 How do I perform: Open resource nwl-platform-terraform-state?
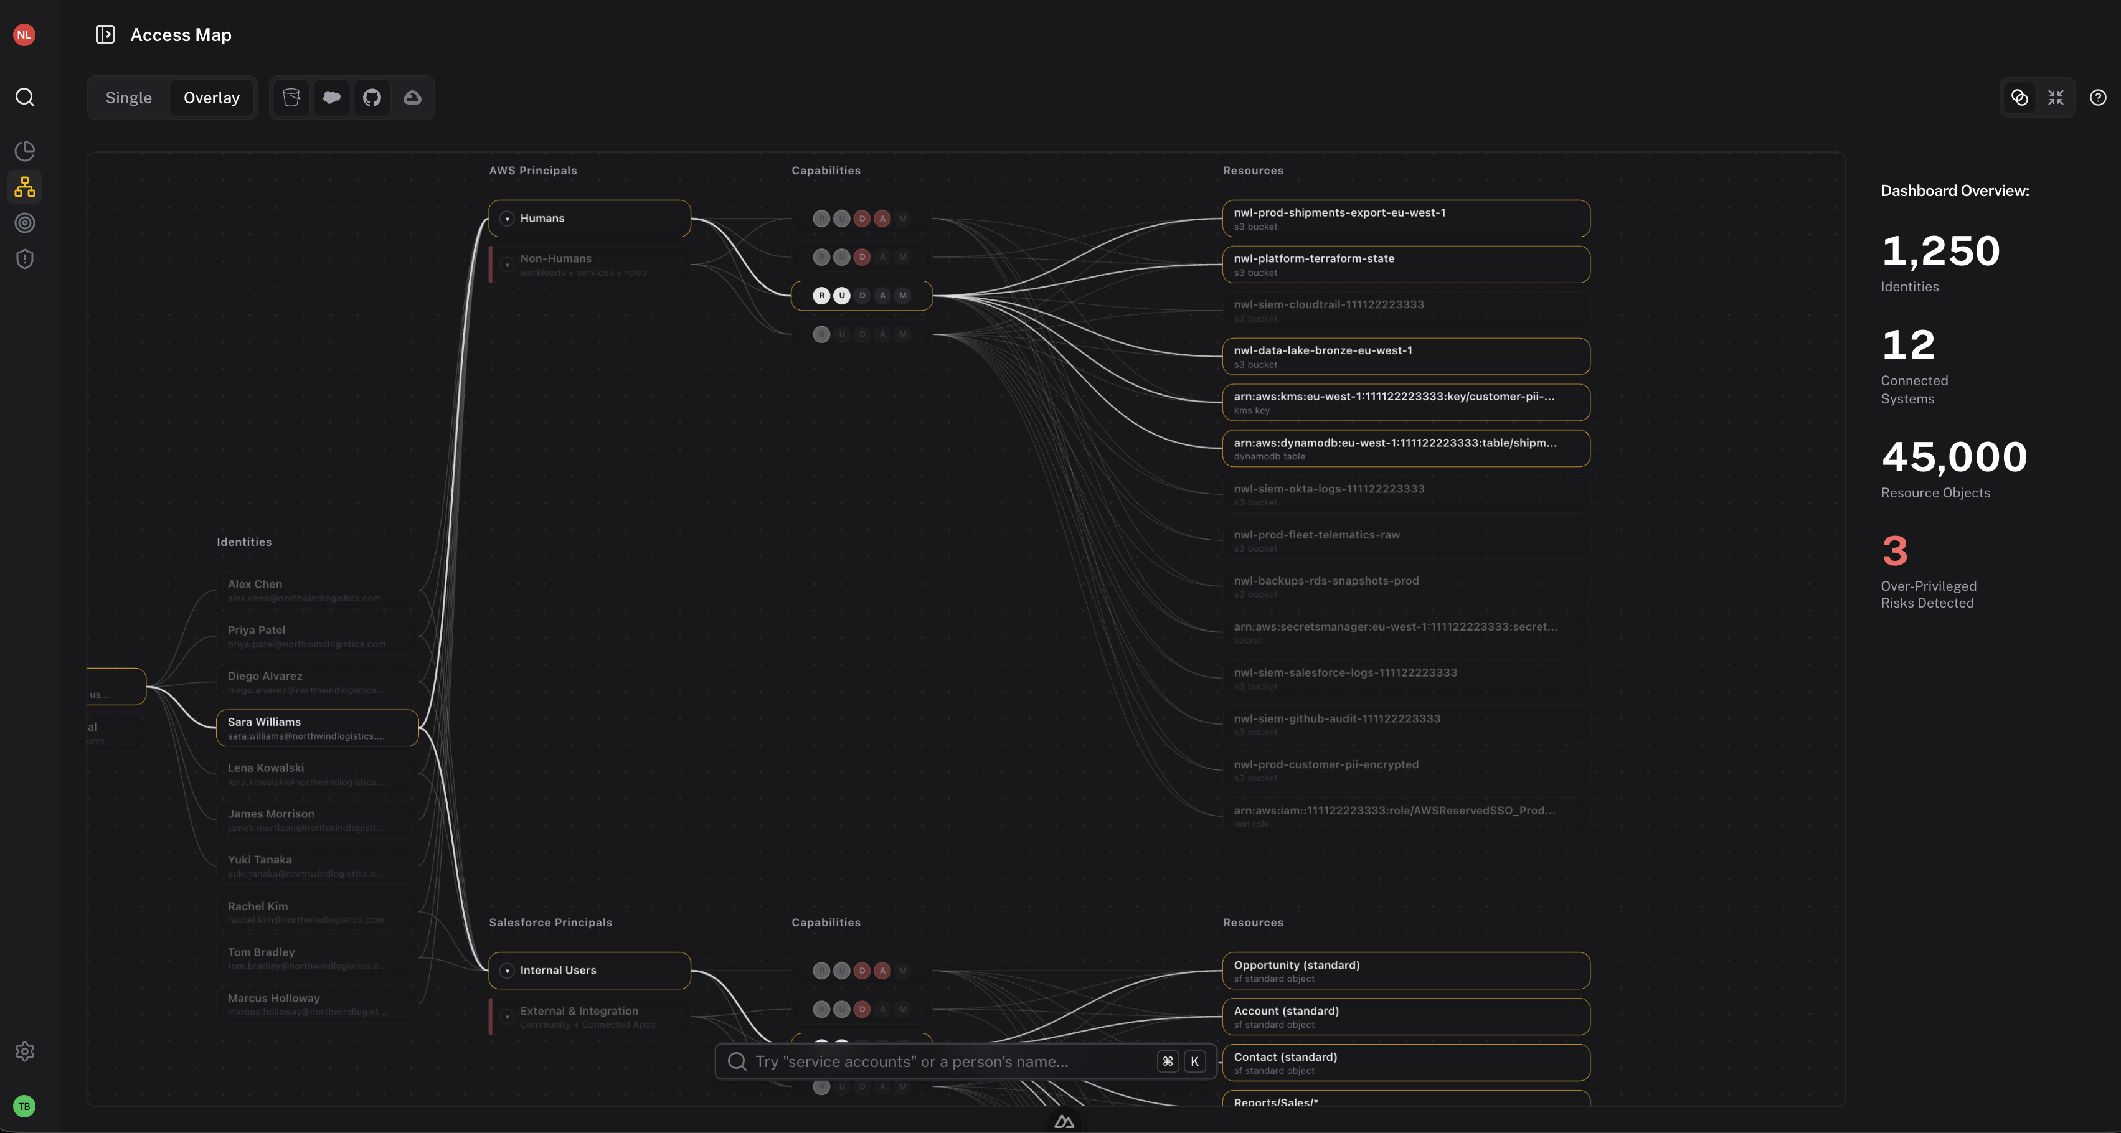[1405, 265]
